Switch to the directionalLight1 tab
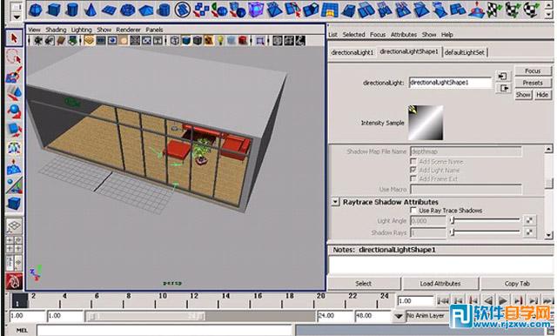 tap(352, 52)
